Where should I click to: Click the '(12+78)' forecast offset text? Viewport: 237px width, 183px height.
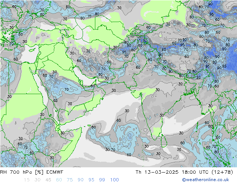(x=222, y=172)
